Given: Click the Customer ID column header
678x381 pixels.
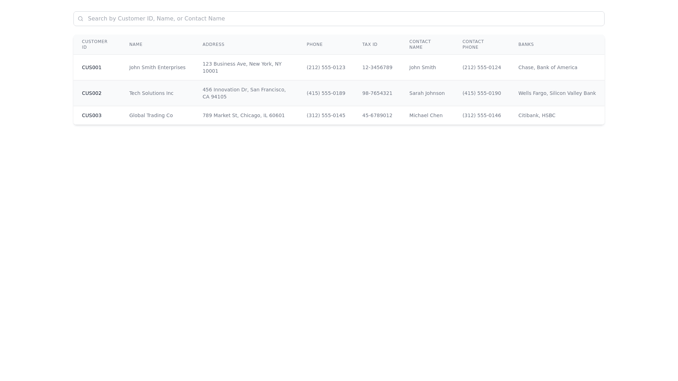Looking at the screenshot, I should (95, 44).
